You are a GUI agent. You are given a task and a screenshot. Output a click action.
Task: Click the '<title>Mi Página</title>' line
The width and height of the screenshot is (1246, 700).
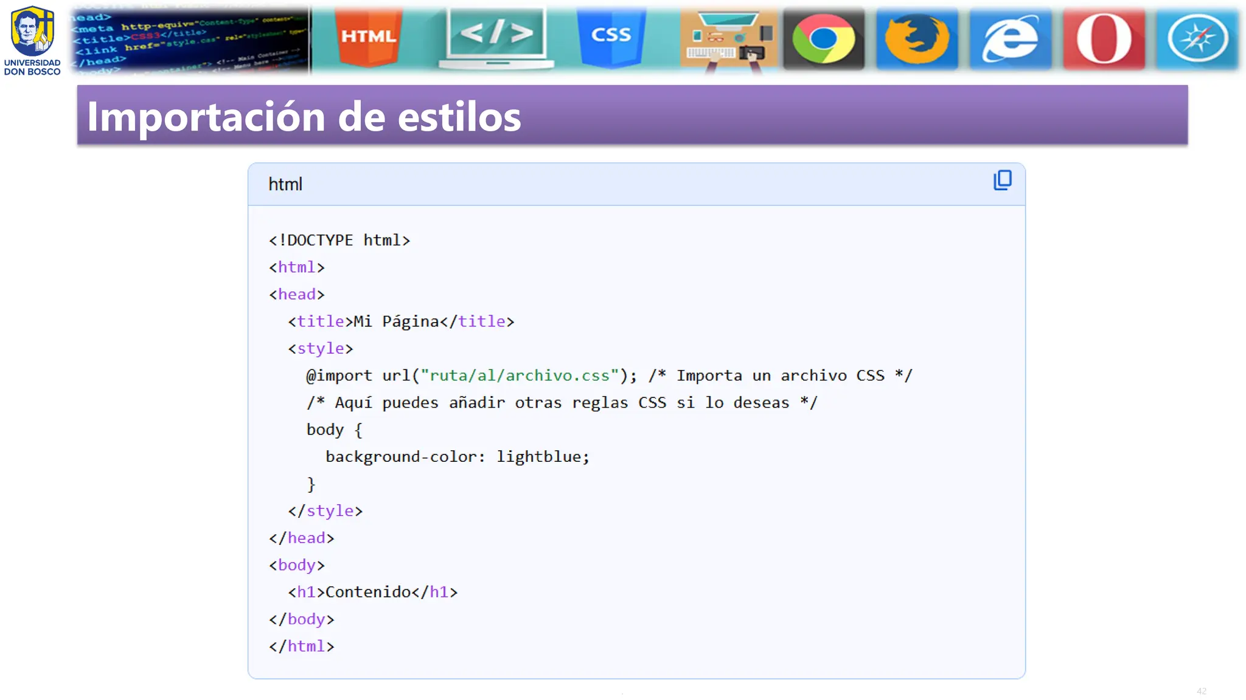pos(401,321)
